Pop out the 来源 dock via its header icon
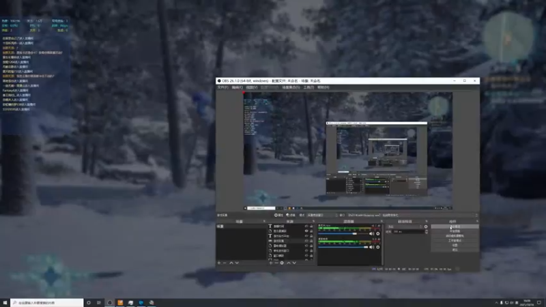The image size is (546, 307). (x=313, y=221)
